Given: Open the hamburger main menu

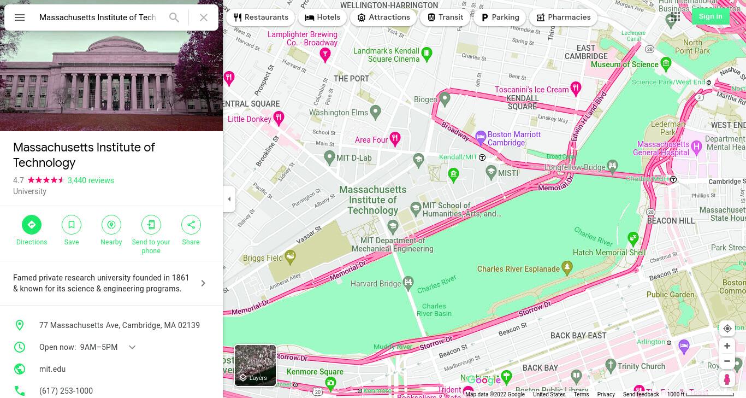Looking at the screenshot, I should (x=20, y=17).
